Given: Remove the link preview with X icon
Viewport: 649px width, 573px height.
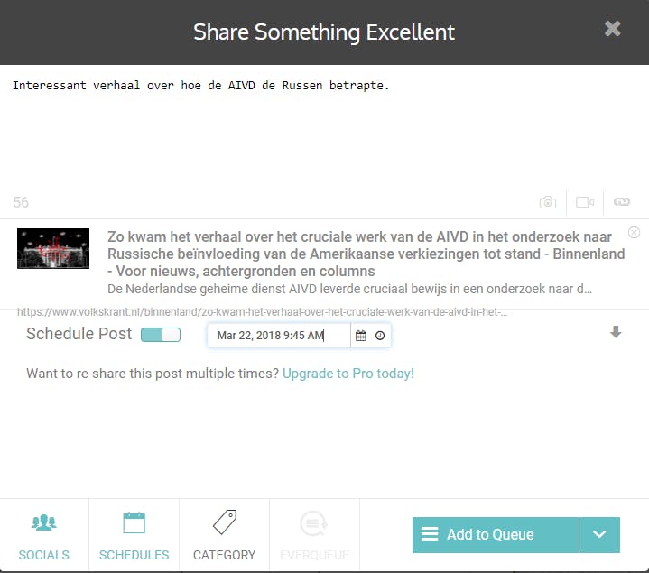Looking at the screenshot, I should point(634,232).
